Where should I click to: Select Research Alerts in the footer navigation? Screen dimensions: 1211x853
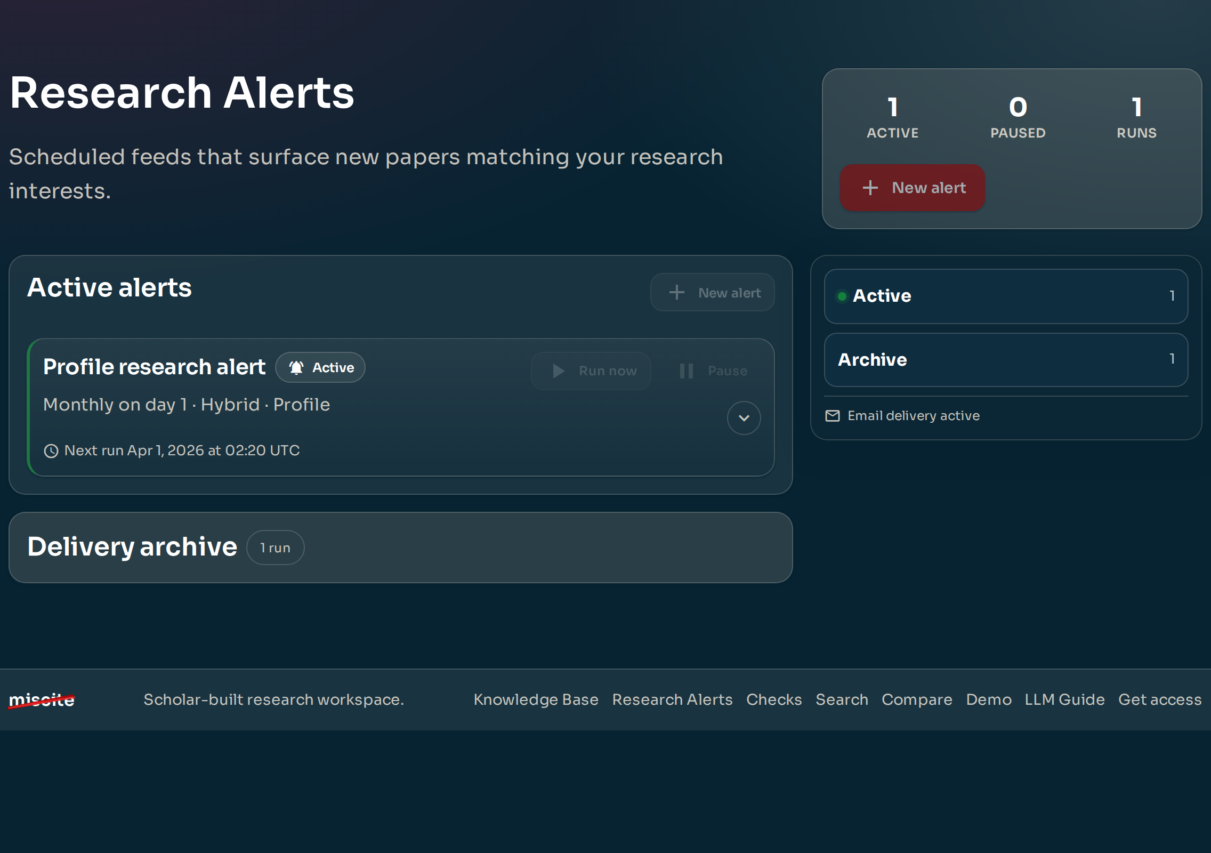click(673, 699)
